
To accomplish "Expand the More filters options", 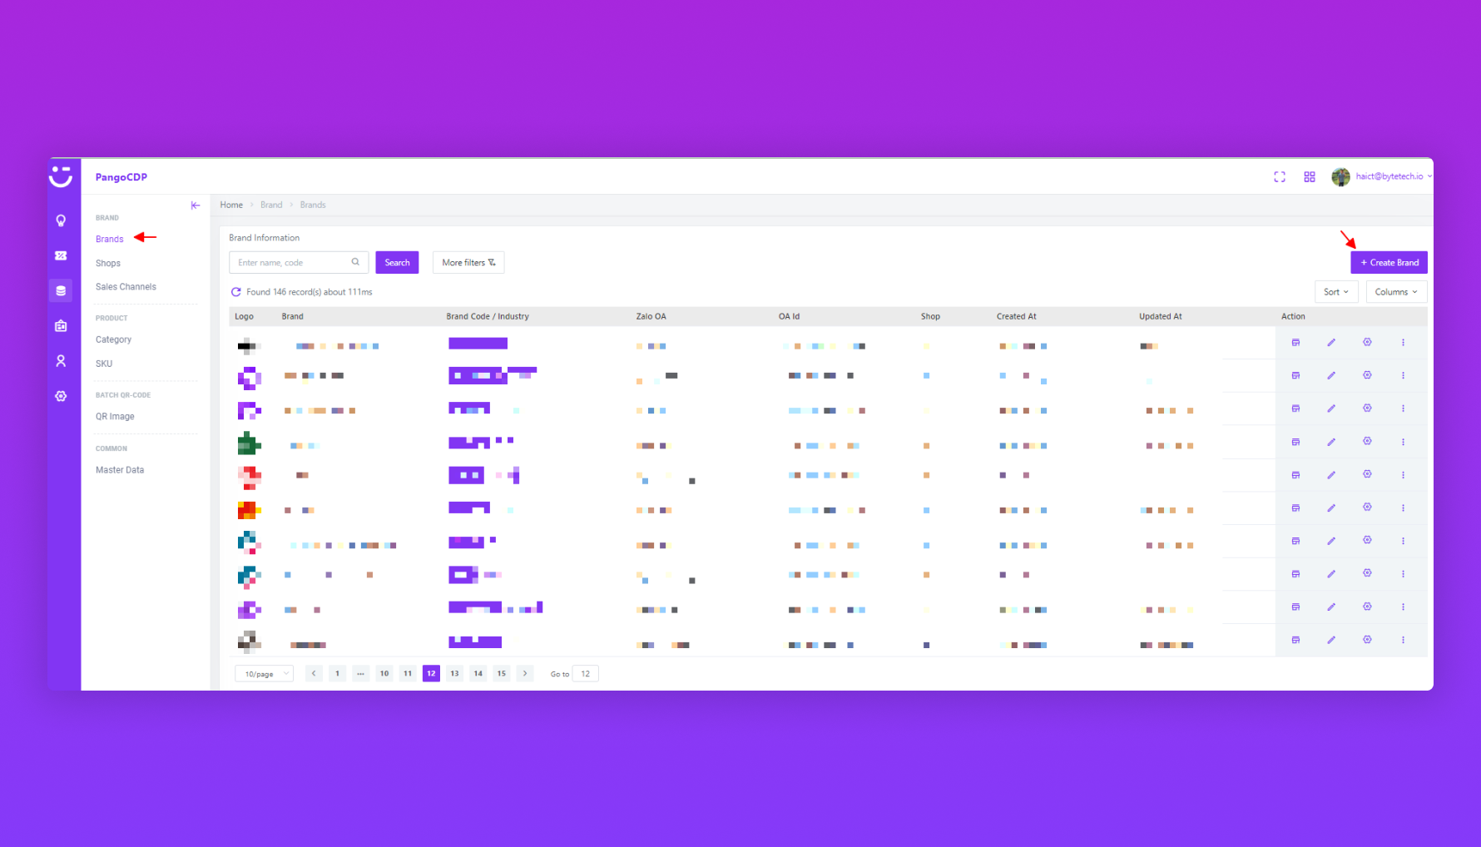I will coord(468,263).
